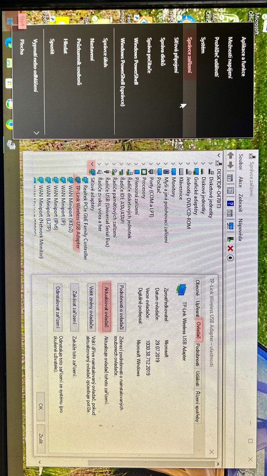Choose Spustit from the context menu
The width and height of the screenshot is (267, 476).
coord(52,47)
